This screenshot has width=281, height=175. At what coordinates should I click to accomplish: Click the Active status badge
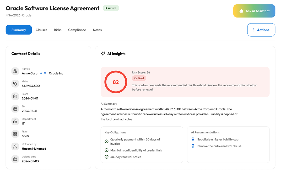[111, 8]
